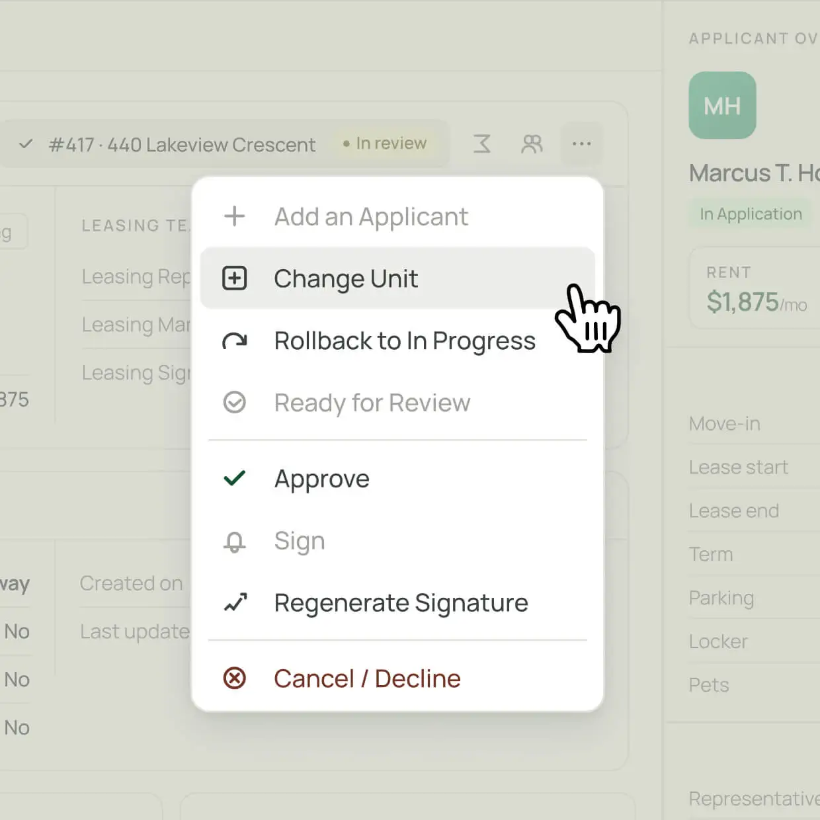Click the Pets row label

coord(709,685)
